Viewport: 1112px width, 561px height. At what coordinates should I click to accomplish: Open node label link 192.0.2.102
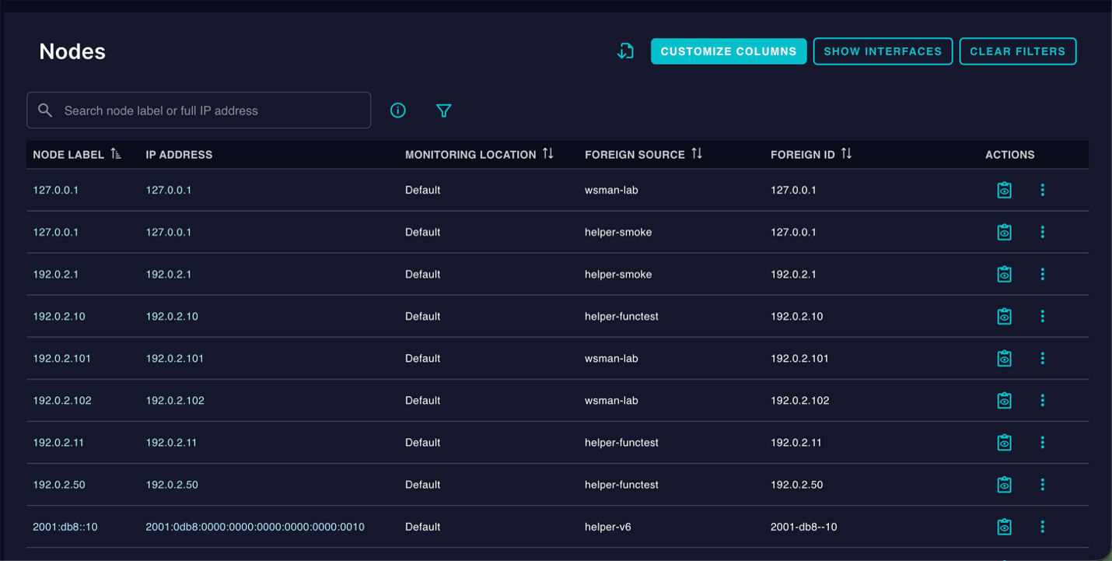click(62, 400)
